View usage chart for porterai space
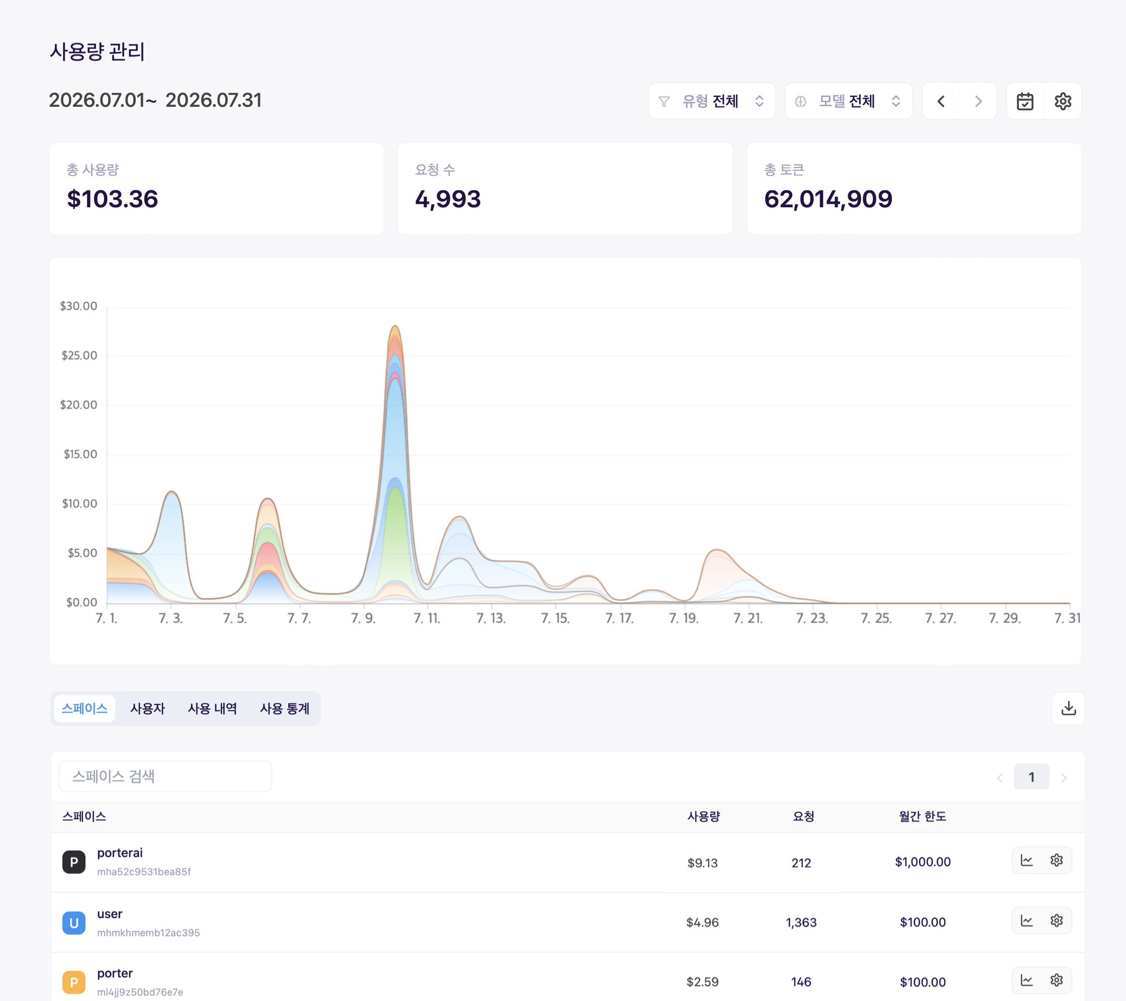 tap(1027, 861)
